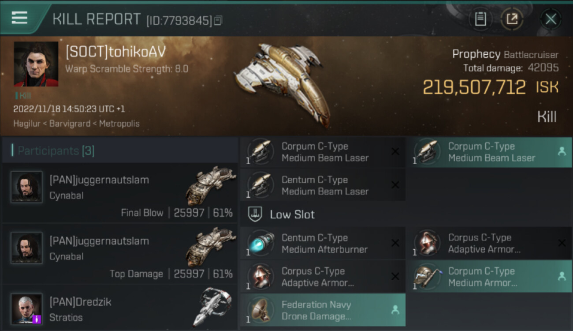Close the kill report window
Viewport: 573px width, 331px height.
pyautogui.click(x=551, y=19)
